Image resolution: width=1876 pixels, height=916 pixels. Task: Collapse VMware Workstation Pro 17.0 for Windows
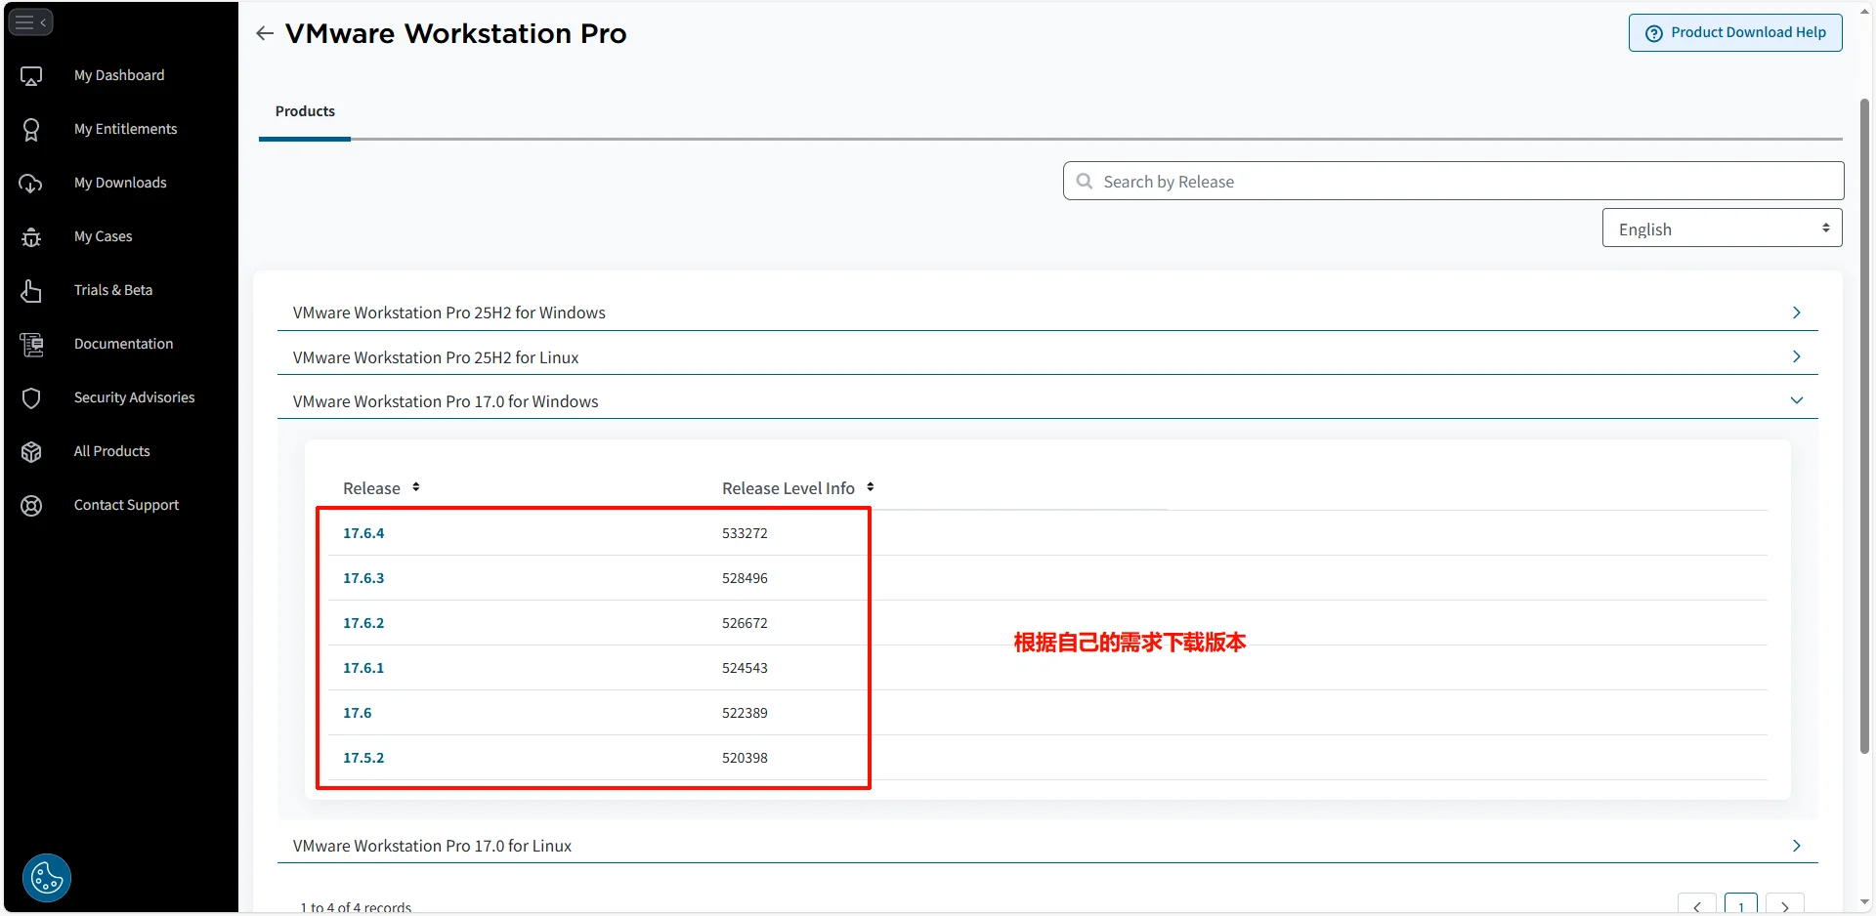coord(1796,401)
